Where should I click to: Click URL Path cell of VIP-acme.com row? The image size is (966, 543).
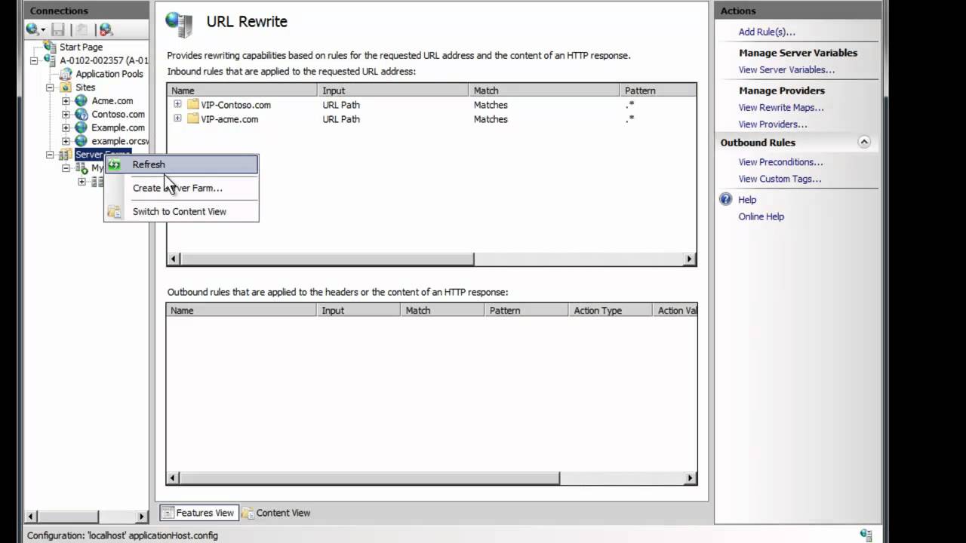click(x=341, y=119)
